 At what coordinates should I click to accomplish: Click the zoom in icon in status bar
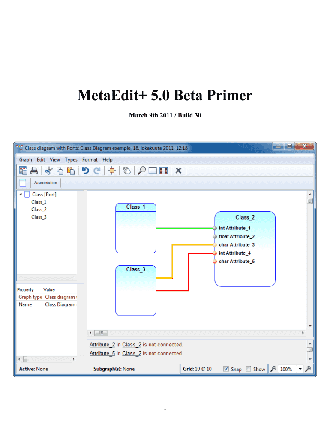tap(308, 369)
